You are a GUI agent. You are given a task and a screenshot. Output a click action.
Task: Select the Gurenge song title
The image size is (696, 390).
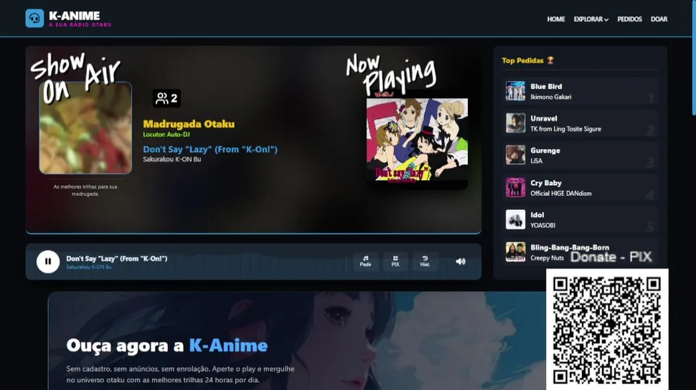click(x=545, y=151)
